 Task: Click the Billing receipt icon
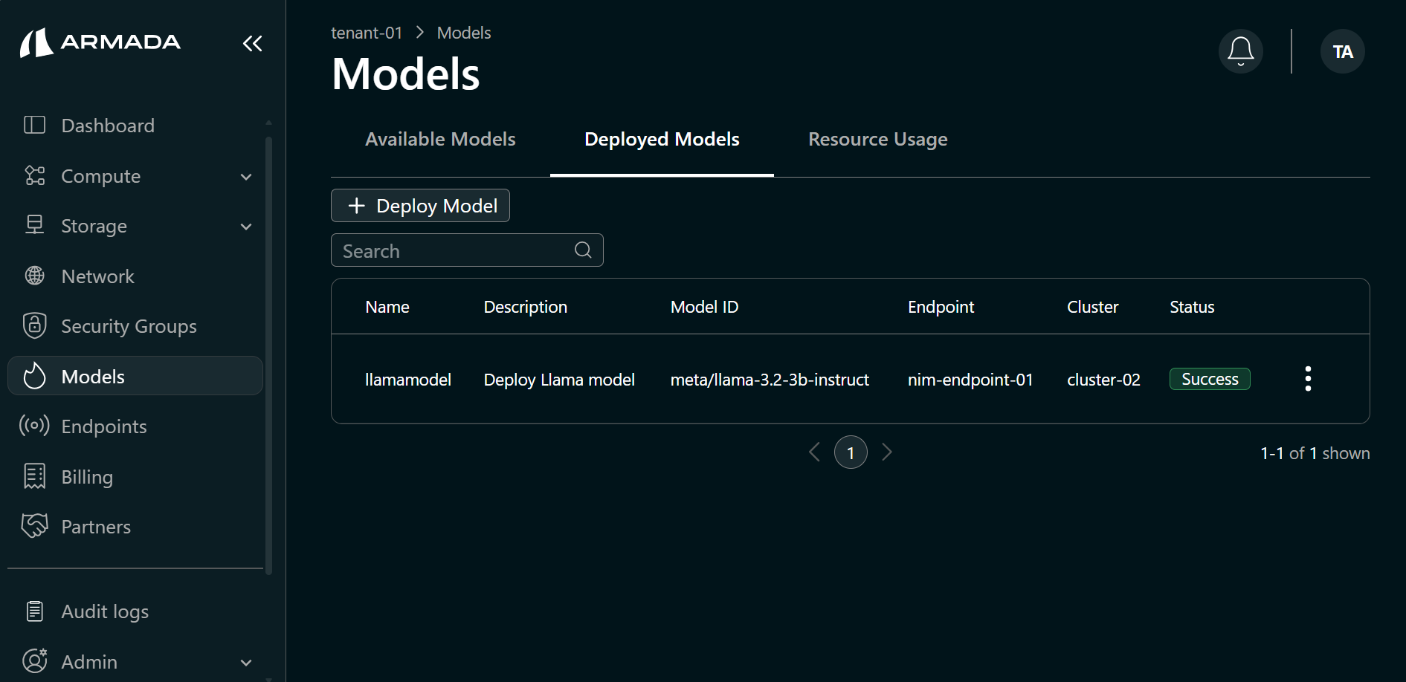[35, 476]
